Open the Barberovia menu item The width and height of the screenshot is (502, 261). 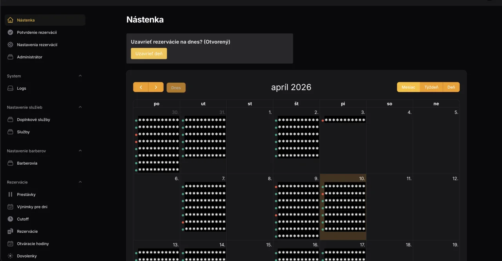pyautogui.click(x=27, y=163)
